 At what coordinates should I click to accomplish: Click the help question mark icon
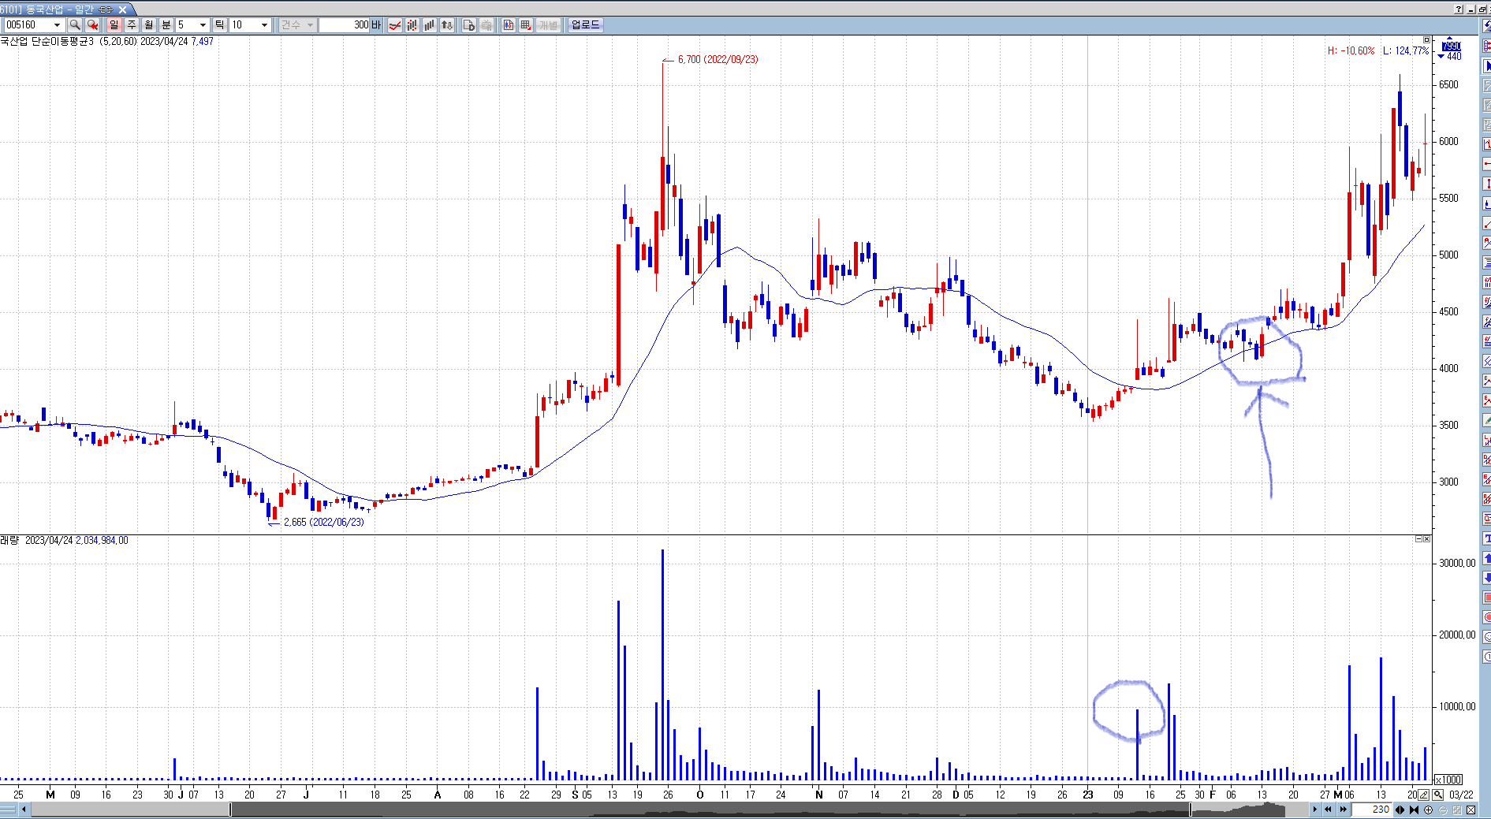1459,9
